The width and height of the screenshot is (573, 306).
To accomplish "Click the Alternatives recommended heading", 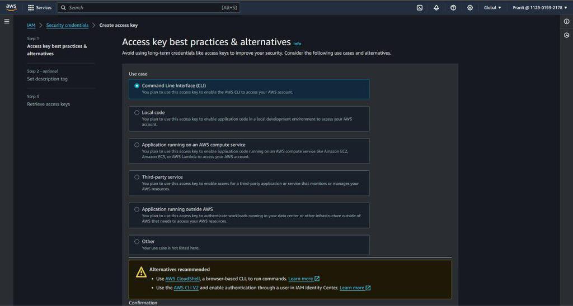I will (180, 270).
